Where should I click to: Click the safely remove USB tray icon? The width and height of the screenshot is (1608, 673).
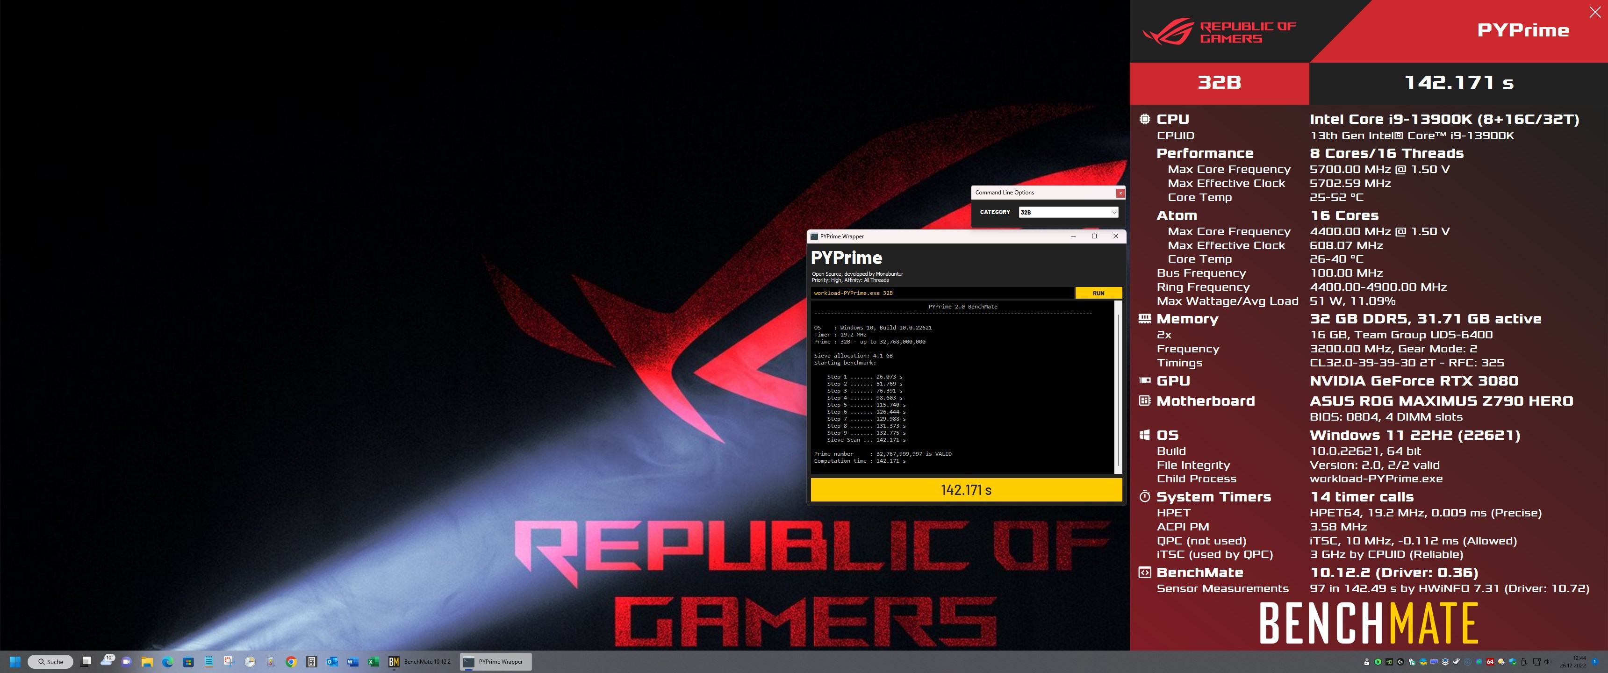[1524, 662]
